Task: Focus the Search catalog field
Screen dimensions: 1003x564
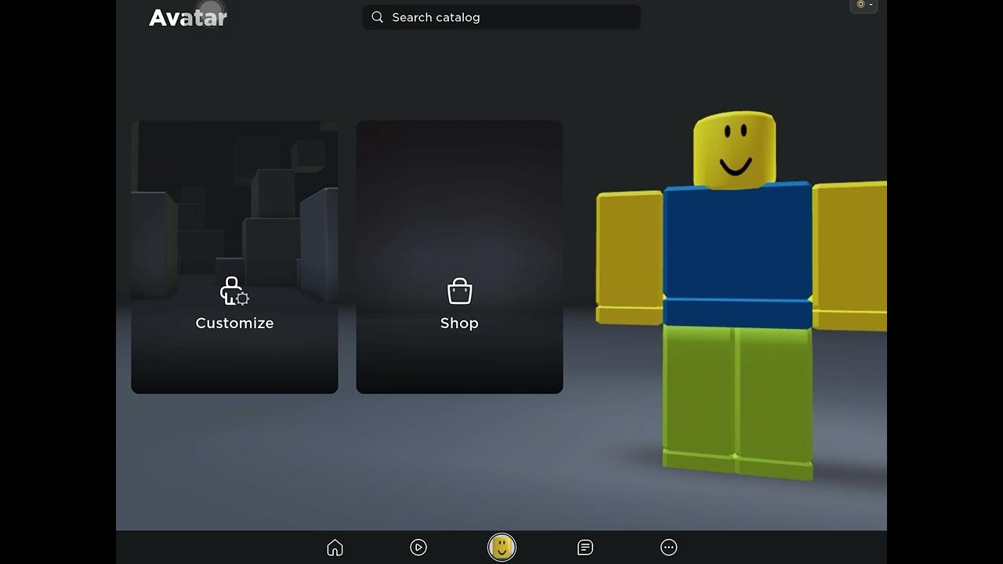Action: tap(501, 17)
